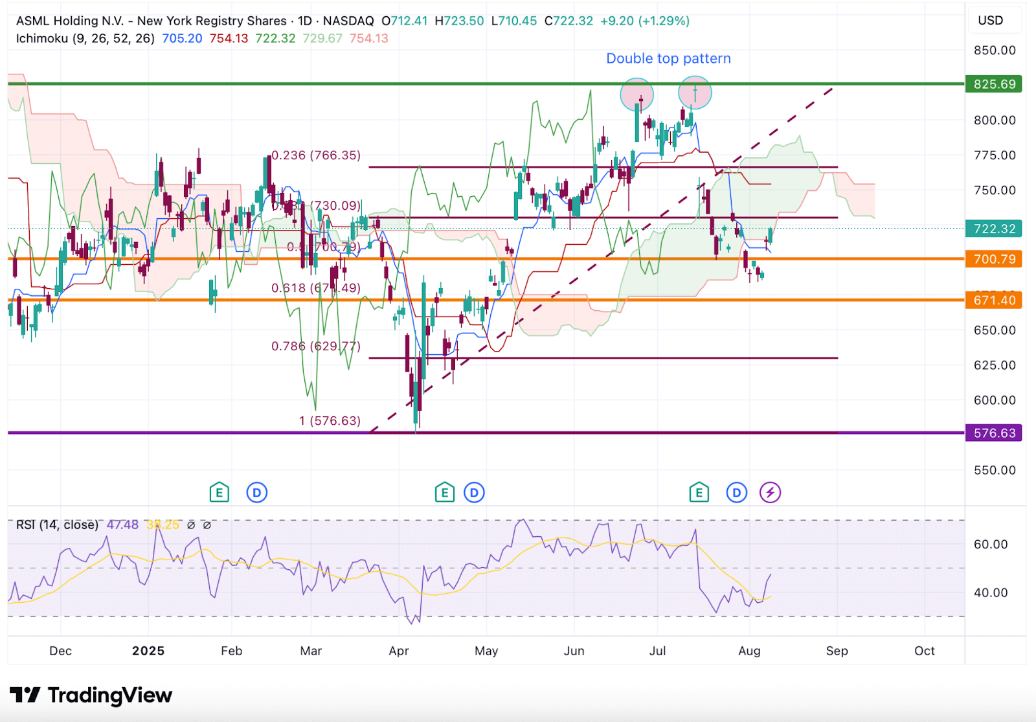Click the dividend icon near August
This screenshot has height=722, width=1036.
(737, 492)
